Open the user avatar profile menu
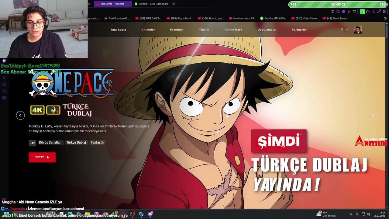The width and height of the screenshot is (389, 219). (358, 30)
